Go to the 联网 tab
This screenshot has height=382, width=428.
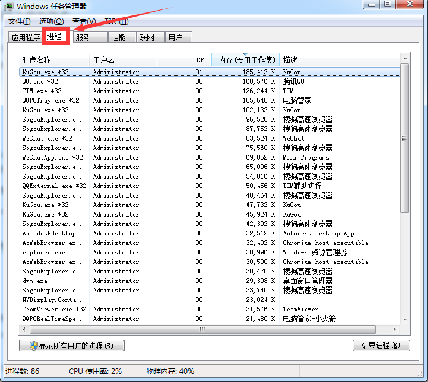click(x=150, y=37)
